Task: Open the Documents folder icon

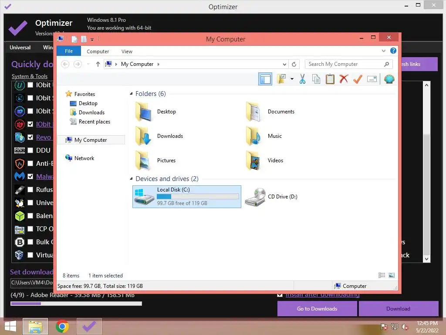Action: coord(254,112)
